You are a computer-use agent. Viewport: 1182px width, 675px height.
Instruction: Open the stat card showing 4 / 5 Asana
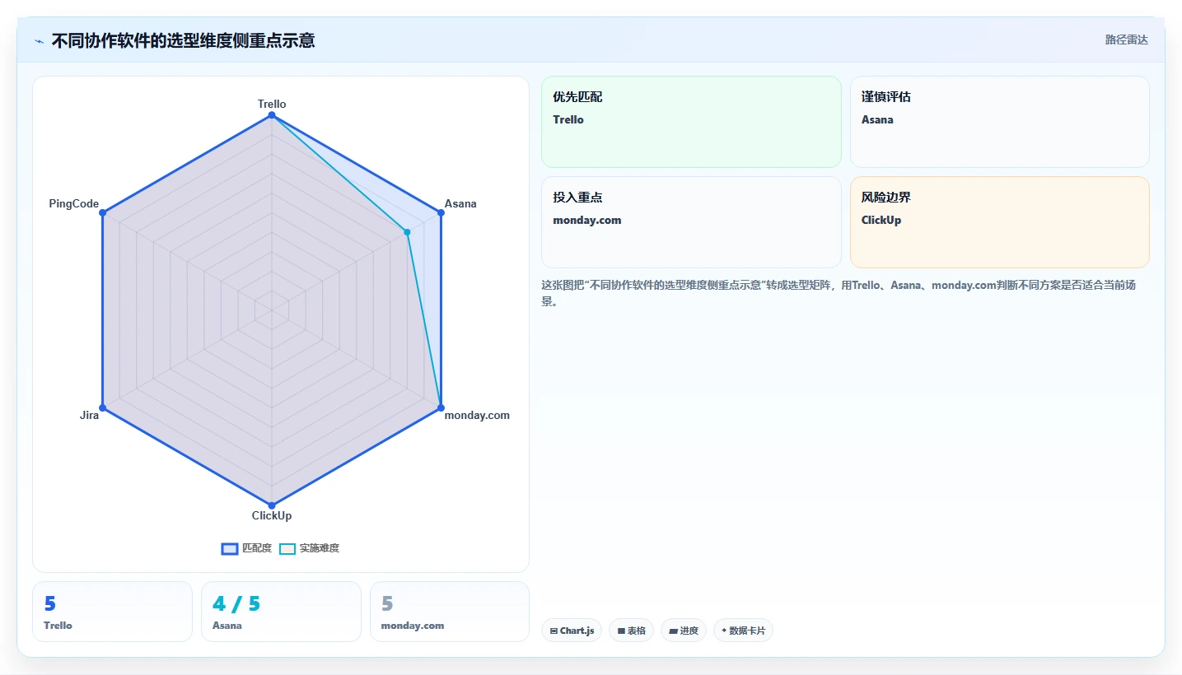281,612
